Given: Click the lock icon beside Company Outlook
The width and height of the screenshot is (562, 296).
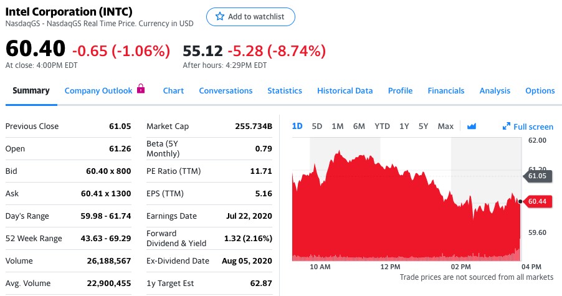Looking at the screenshot, I should pos(140,89).
